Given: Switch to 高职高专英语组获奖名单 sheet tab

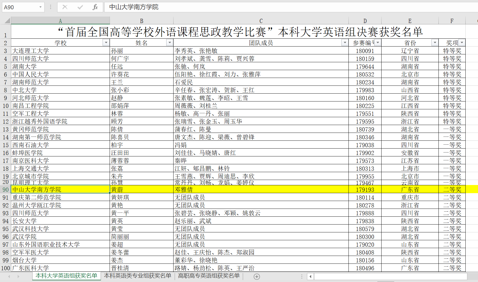Looking at the screenshot, I should 209,276.
